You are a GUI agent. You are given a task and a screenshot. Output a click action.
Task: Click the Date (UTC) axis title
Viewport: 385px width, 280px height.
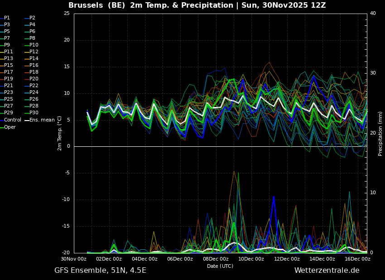[220, 266]
